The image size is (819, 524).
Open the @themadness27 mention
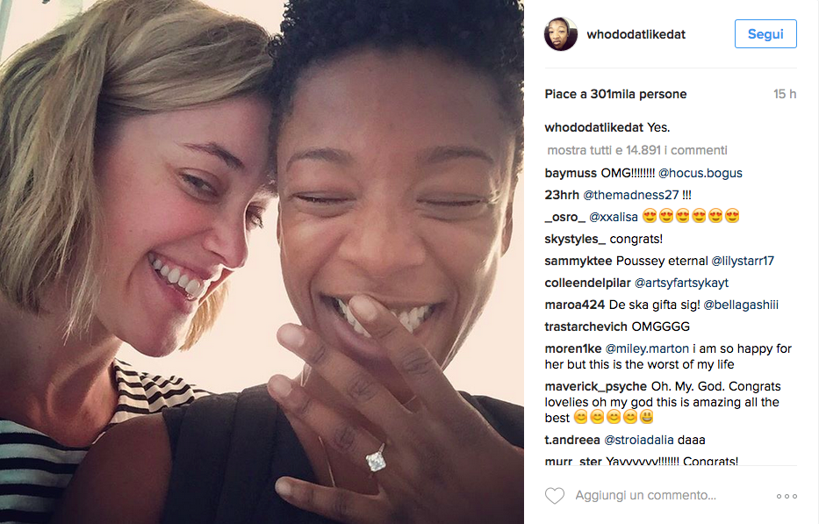coord(630,195)
